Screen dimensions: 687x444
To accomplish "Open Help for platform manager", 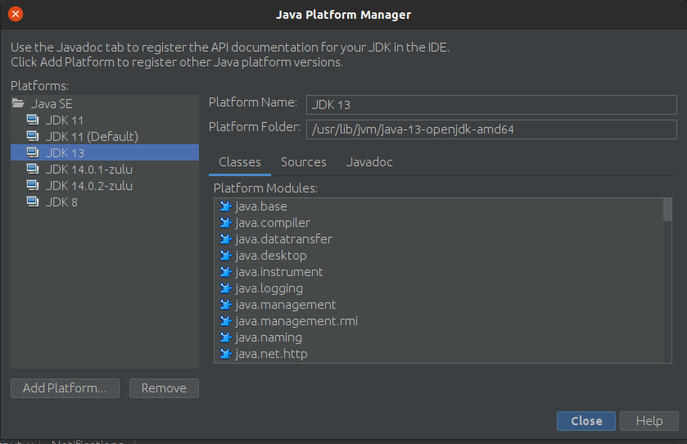I will [x=649, y=421].
